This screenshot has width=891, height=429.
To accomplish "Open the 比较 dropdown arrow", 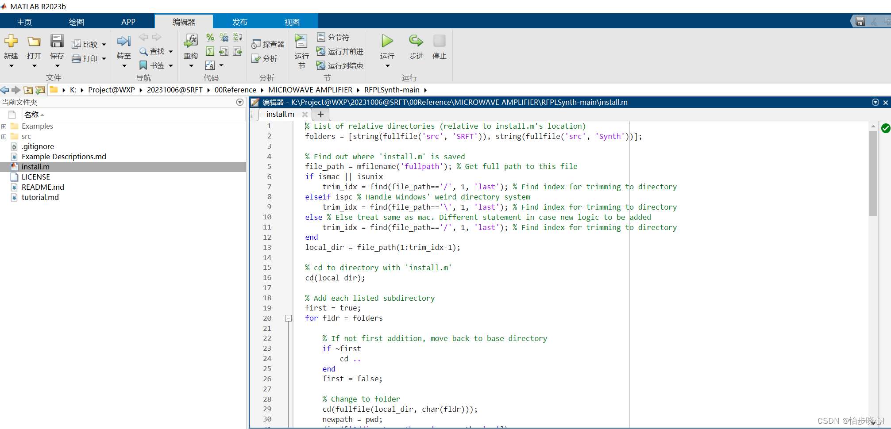I will coord(104,44).
